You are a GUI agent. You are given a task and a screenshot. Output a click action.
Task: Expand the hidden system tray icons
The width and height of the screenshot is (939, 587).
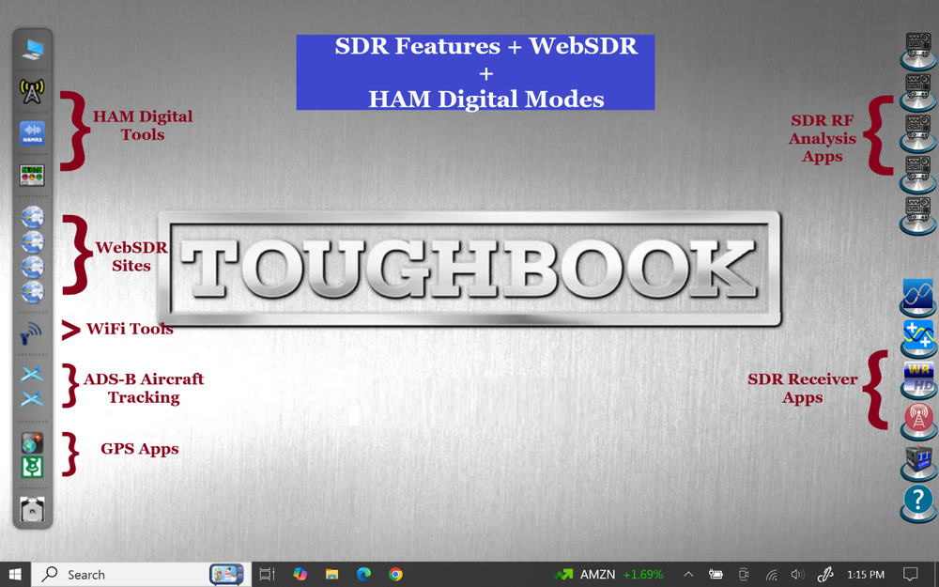[688, 574]
